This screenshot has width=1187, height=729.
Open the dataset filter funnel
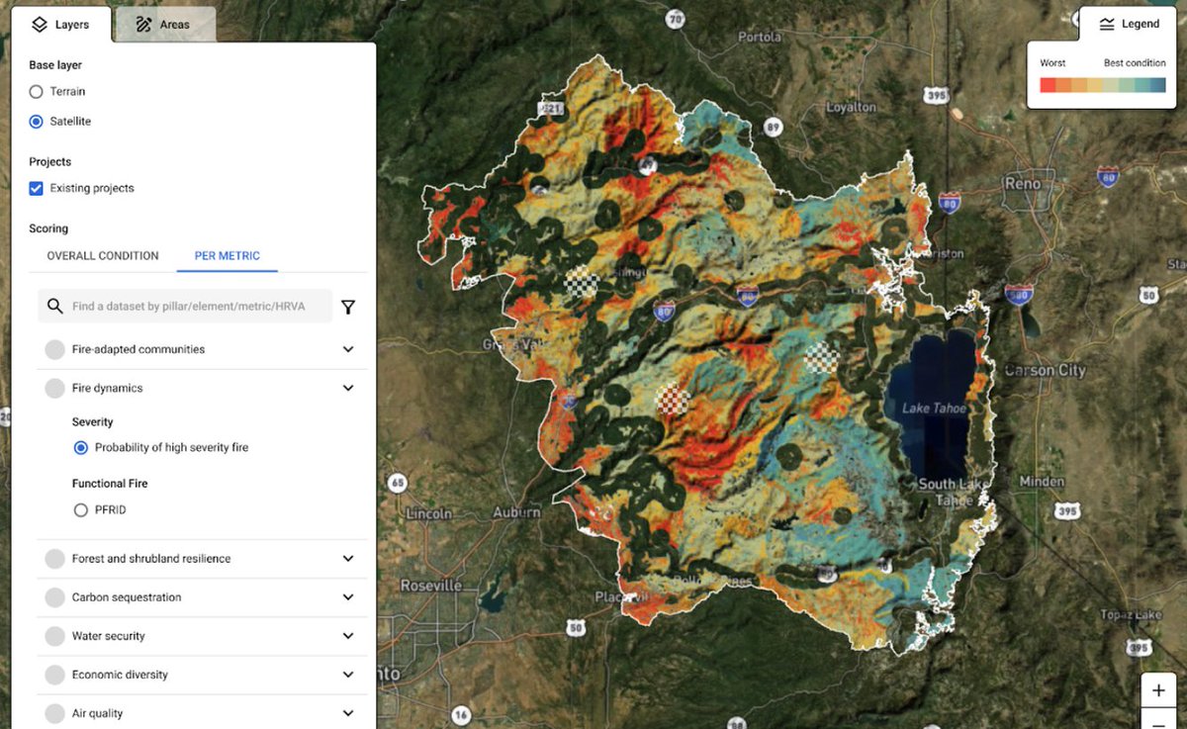point(348,308)
